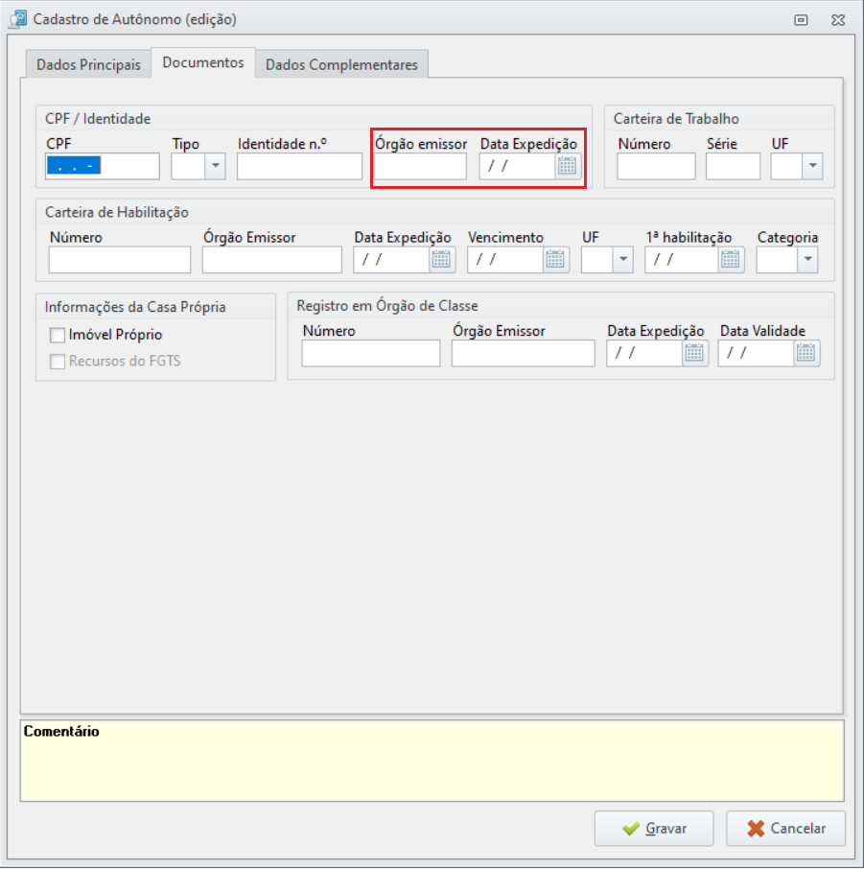The width and height of the screenshot is (864, 869).
Task: Focus the 1ª habilitação date field
Action: (682, 259)
